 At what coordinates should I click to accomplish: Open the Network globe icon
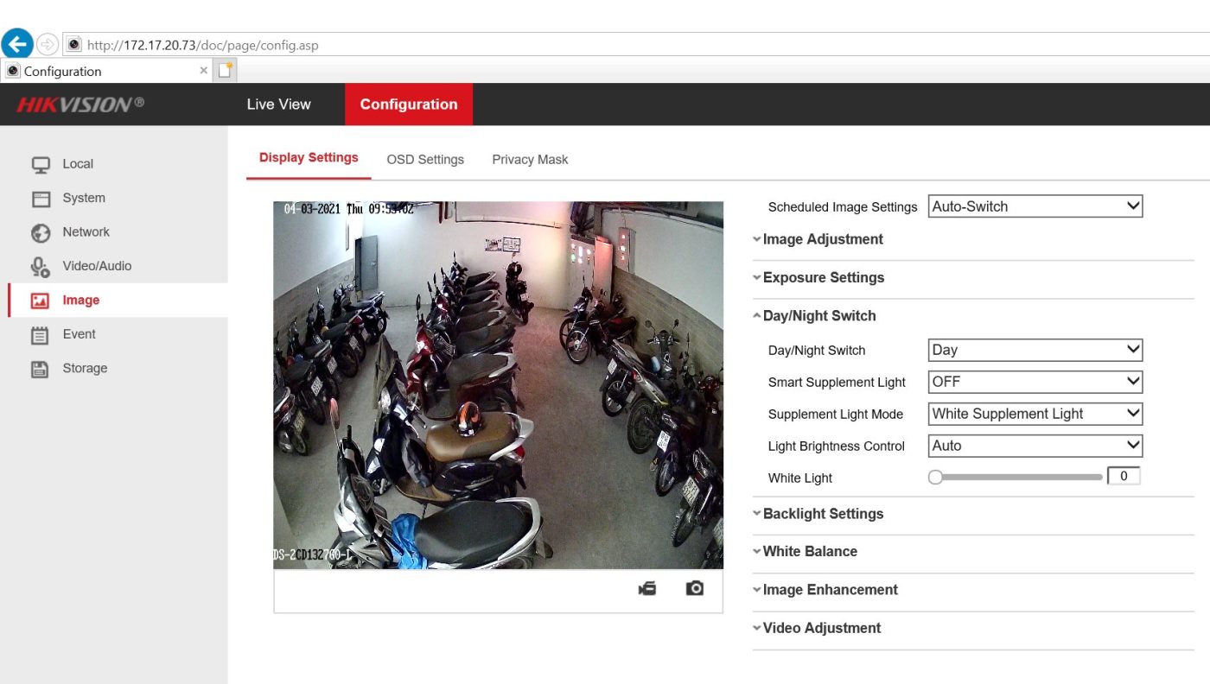click(x=41, y=232)
